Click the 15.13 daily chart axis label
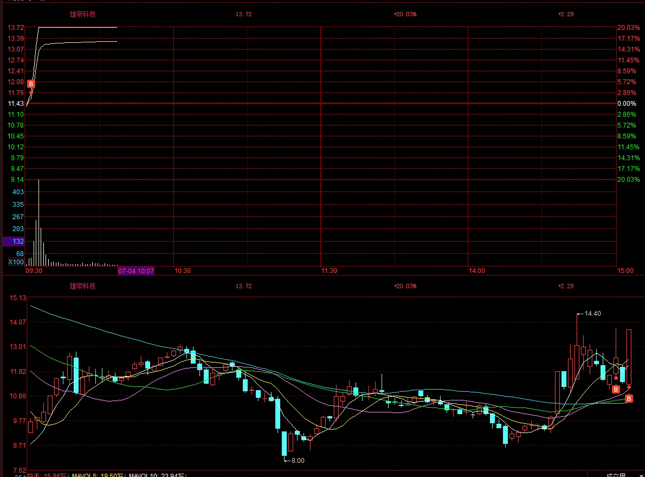 18,298
